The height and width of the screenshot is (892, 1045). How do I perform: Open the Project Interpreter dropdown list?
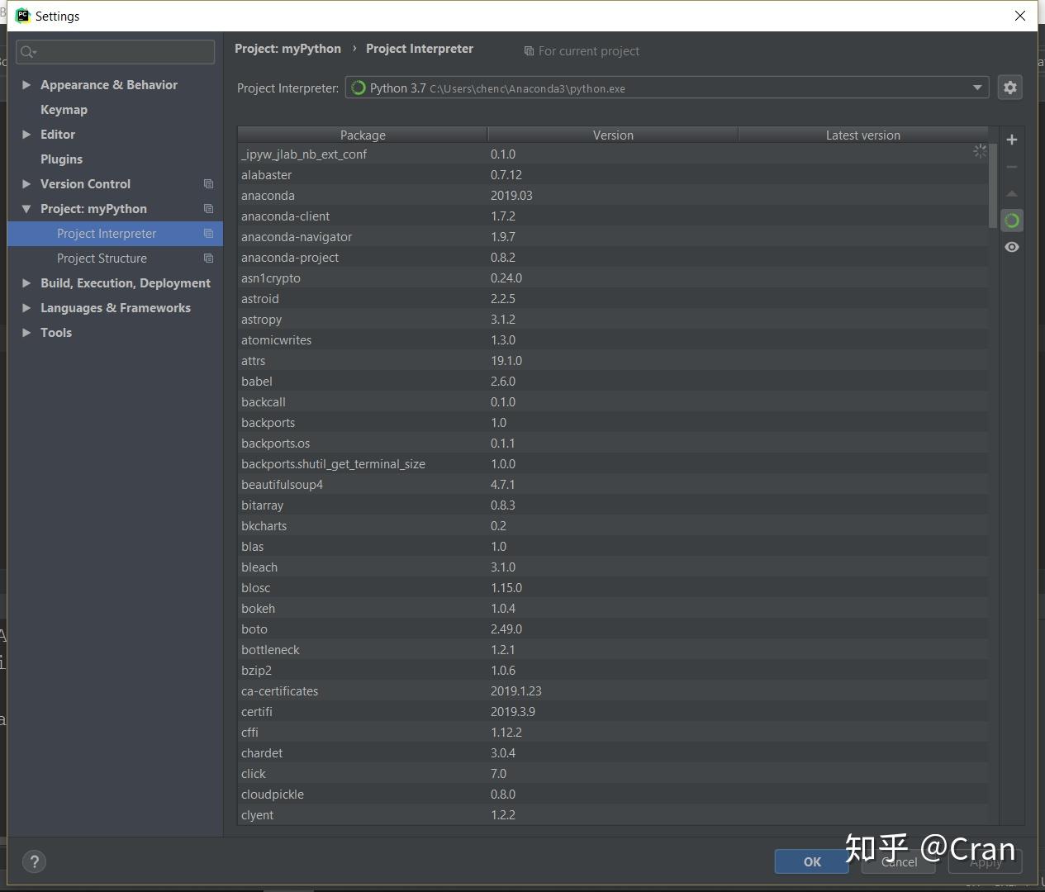click(976, 87)
